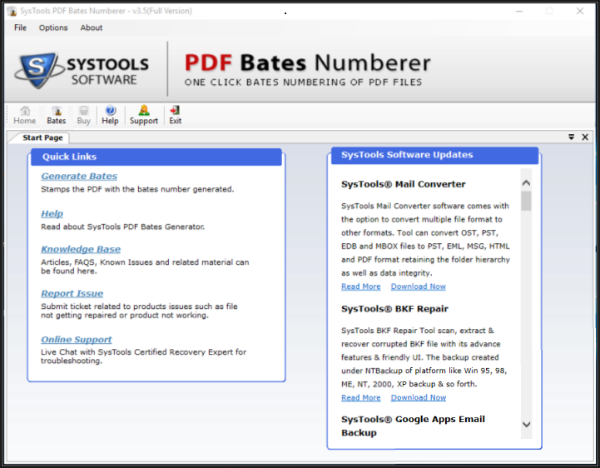600x468 pixels.
Task: Click the PDF Bates Numberer banner title
Action: point(308,62)
